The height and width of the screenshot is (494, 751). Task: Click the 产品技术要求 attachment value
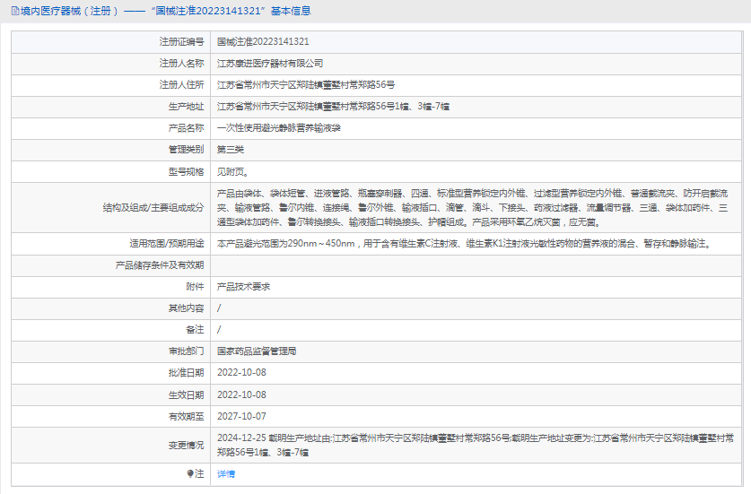pyautogui.click(x=243, y=287)
